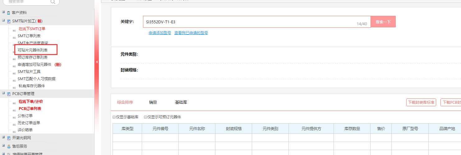
Task: Switch to the 销量 sorting tab
Action: pos(153,102)
